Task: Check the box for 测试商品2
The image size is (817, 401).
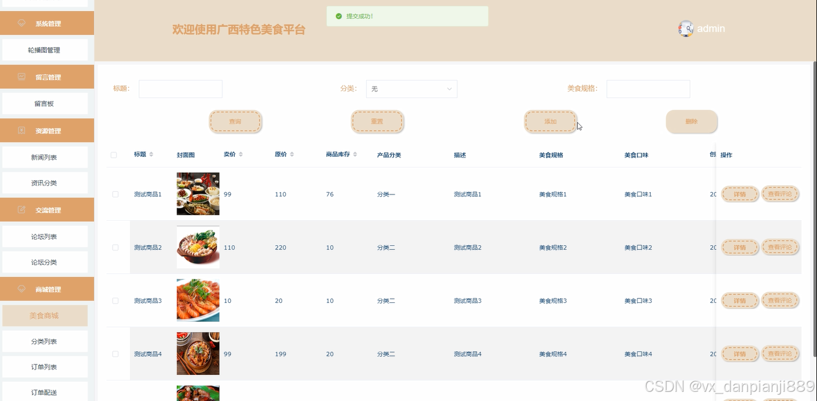Action: pos(115,248)
